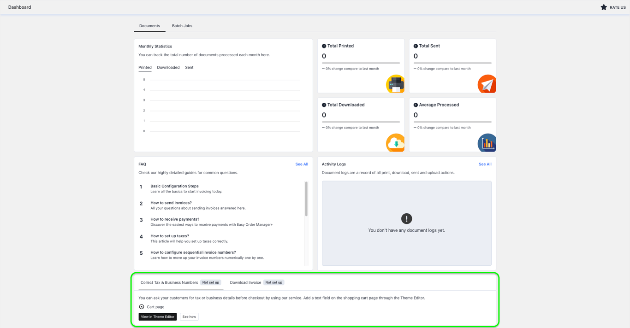Select the Downloaded statistics tab
Screen dimensions: 630x328
[x=168, y=67]
